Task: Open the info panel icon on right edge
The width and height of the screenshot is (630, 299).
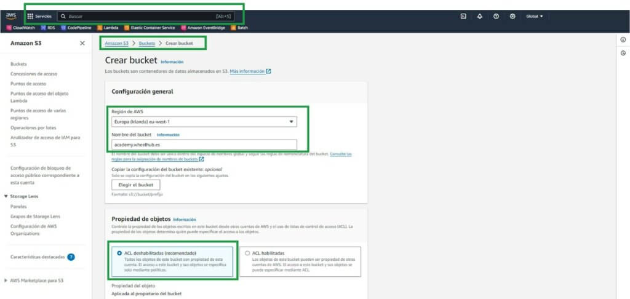Action: (x=623, y=39)
